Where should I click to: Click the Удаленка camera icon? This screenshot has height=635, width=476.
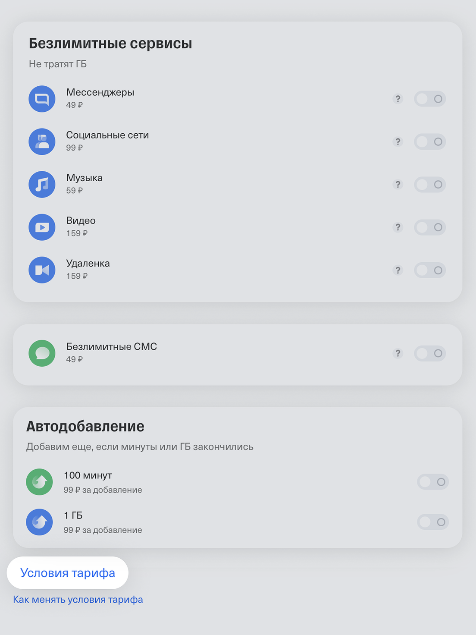point(42,270)
